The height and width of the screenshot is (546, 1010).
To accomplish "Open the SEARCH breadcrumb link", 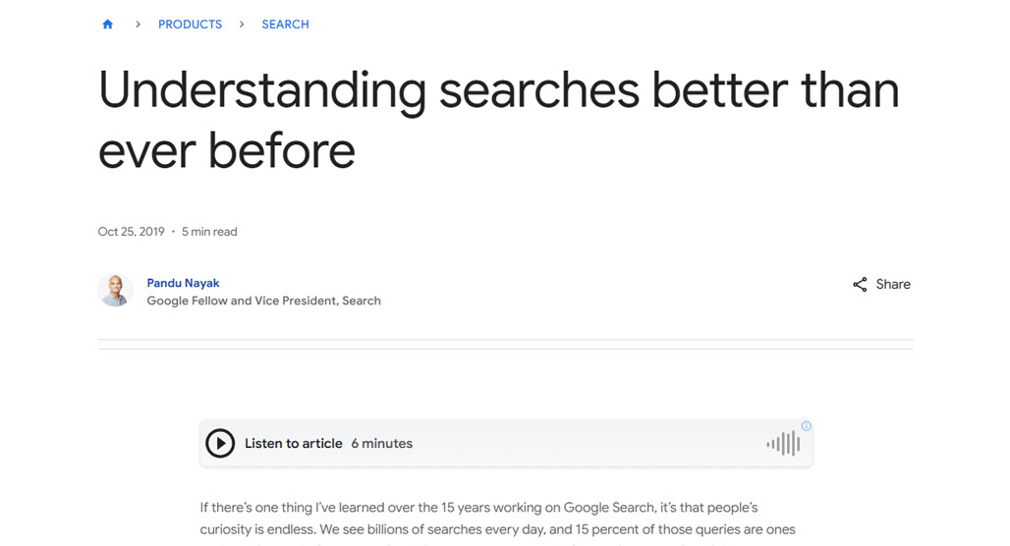I will [285, 25].
